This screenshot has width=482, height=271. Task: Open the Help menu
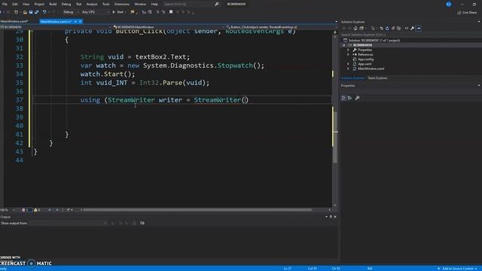154,5
